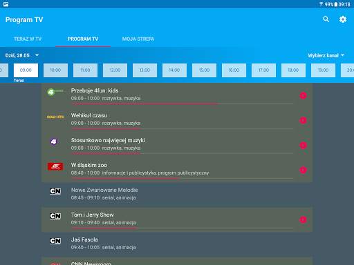Viewport: 354px width, 265px height.
Task: Open the Wehikuł czasu programme title
Action: tap(89, 115)
